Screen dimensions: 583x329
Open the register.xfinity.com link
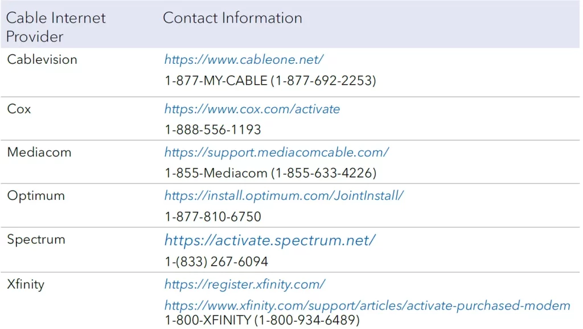(245, 285)
